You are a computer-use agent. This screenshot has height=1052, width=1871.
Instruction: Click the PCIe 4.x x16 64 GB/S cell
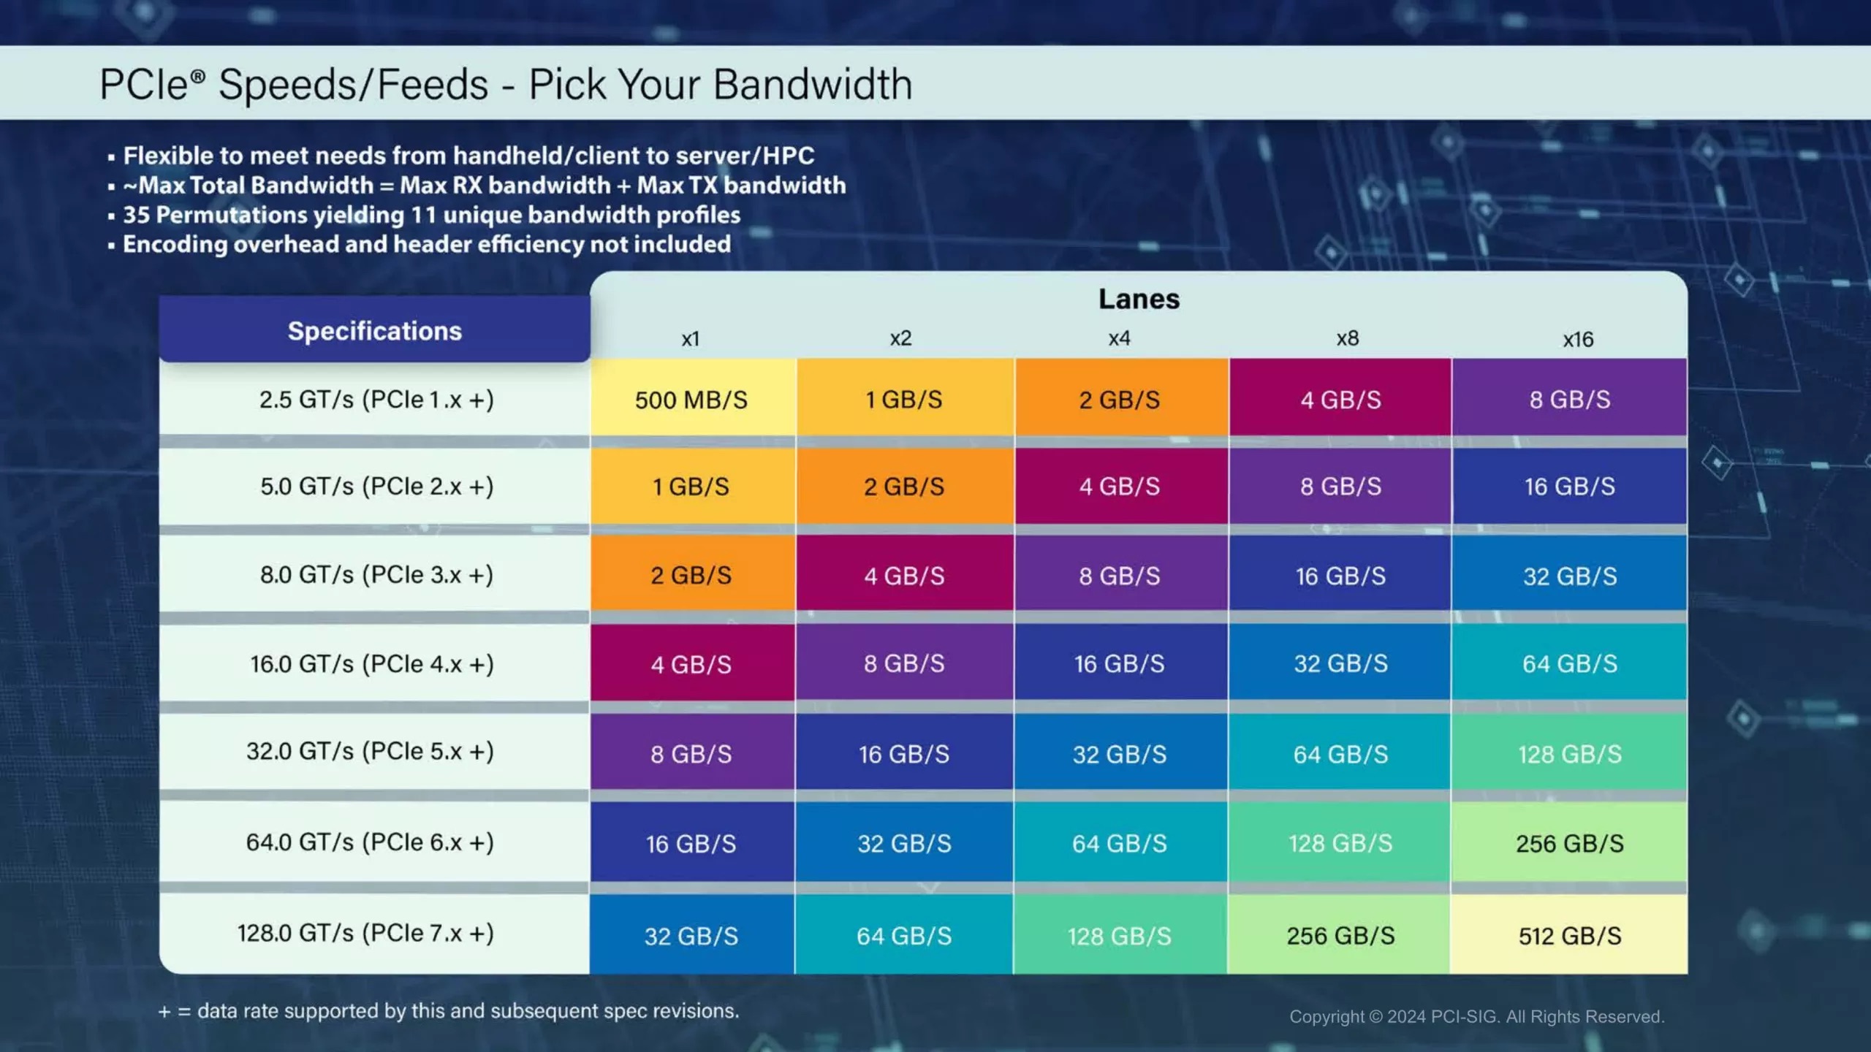1569,664
